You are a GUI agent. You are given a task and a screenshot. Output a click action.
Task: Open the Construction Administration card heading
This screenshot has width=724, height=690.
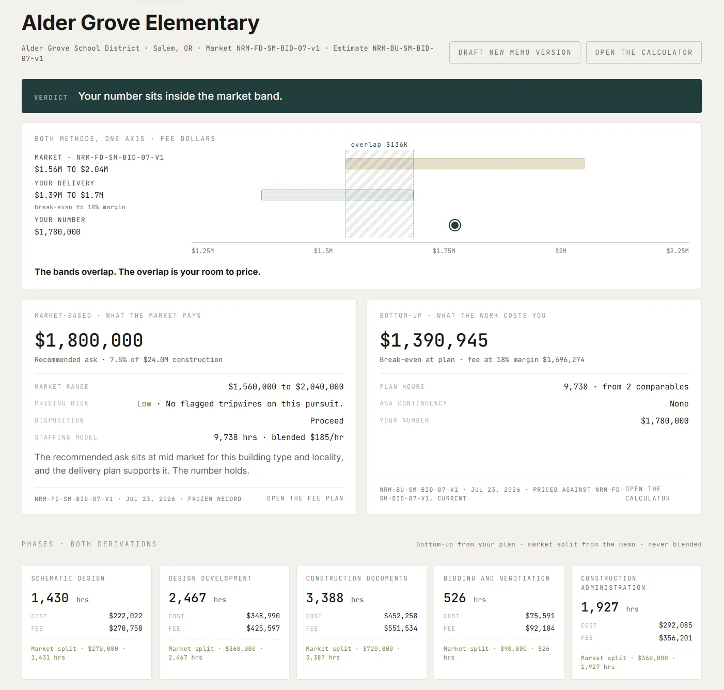[613, 583]
